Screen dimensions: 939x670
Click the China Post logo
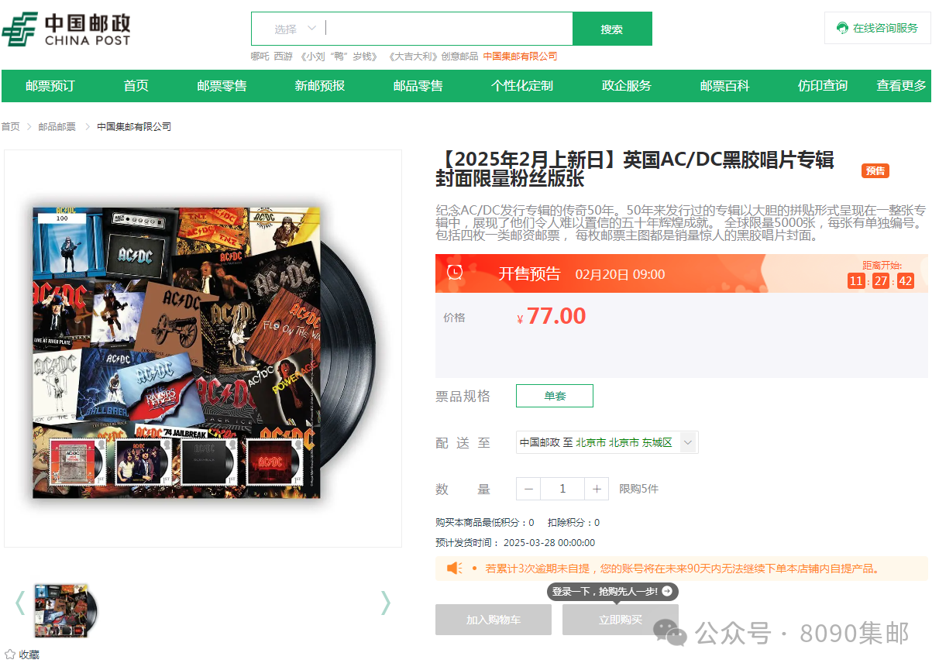(x=67, y=29)
